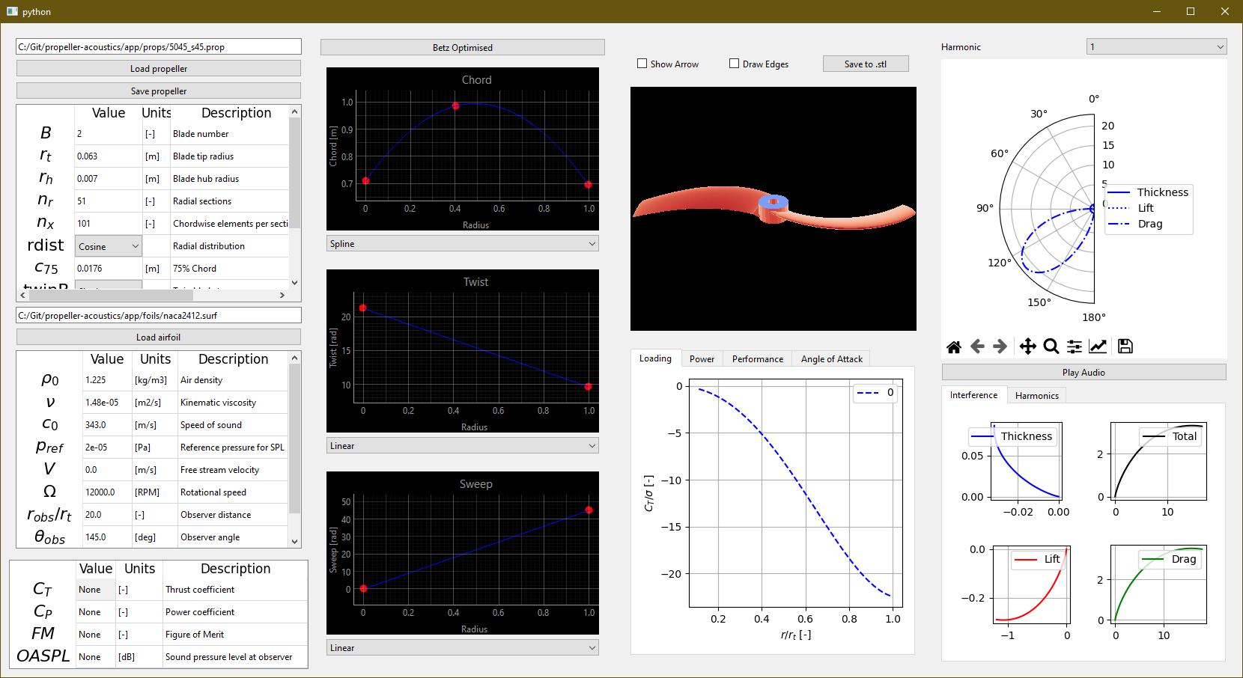The height and width of the screenshot is (678, 1243).
Task: Click the matplotlib Home reset view icon
Action: [953, 346]
